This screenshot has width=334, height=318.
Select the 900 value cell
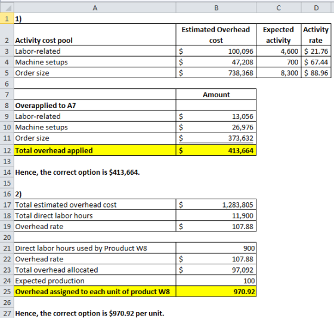coord(216,248)
